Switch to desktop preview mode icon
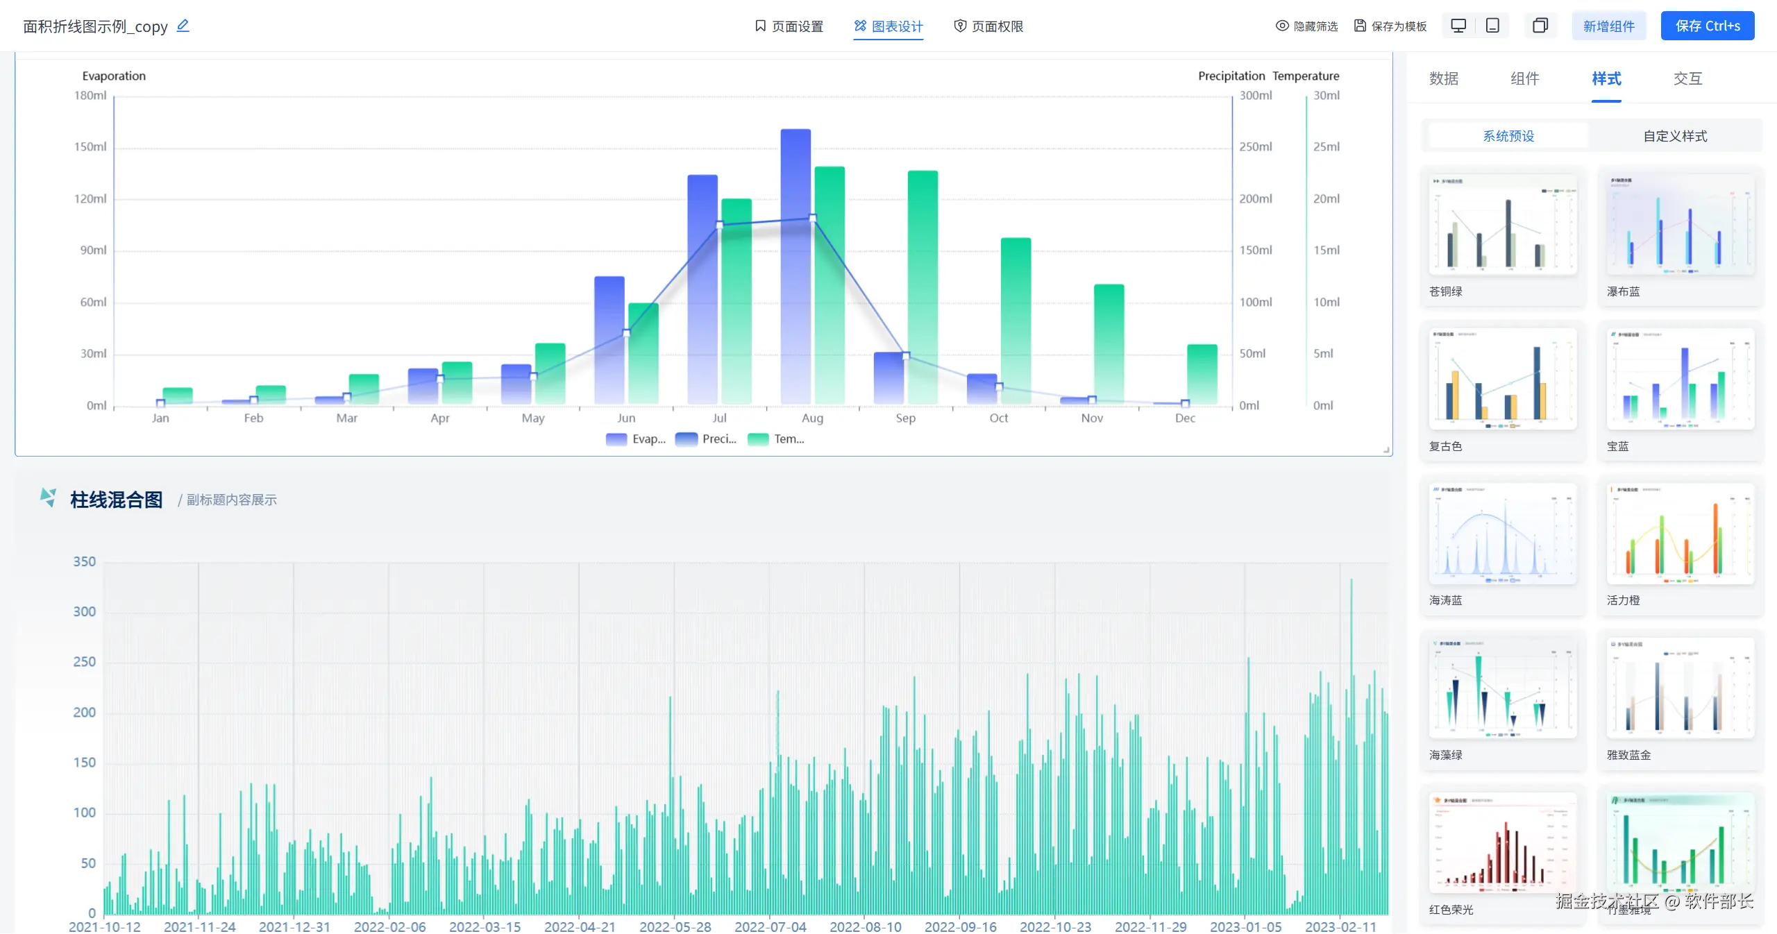This screenshot has width=1777, height=934. point(1458,26)
